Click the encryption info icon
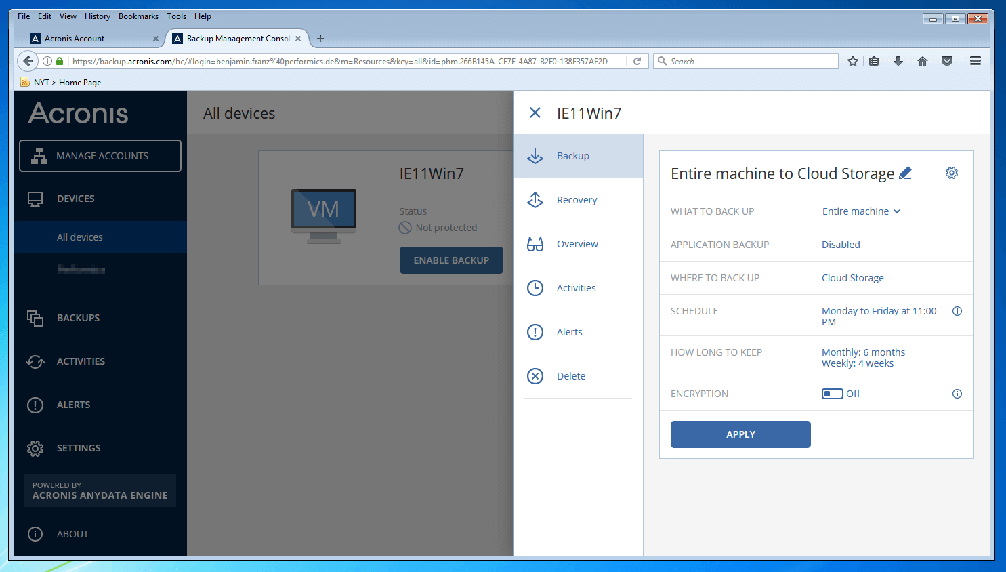The width and height of the screenshot is (1006, 572). (957, 394)
